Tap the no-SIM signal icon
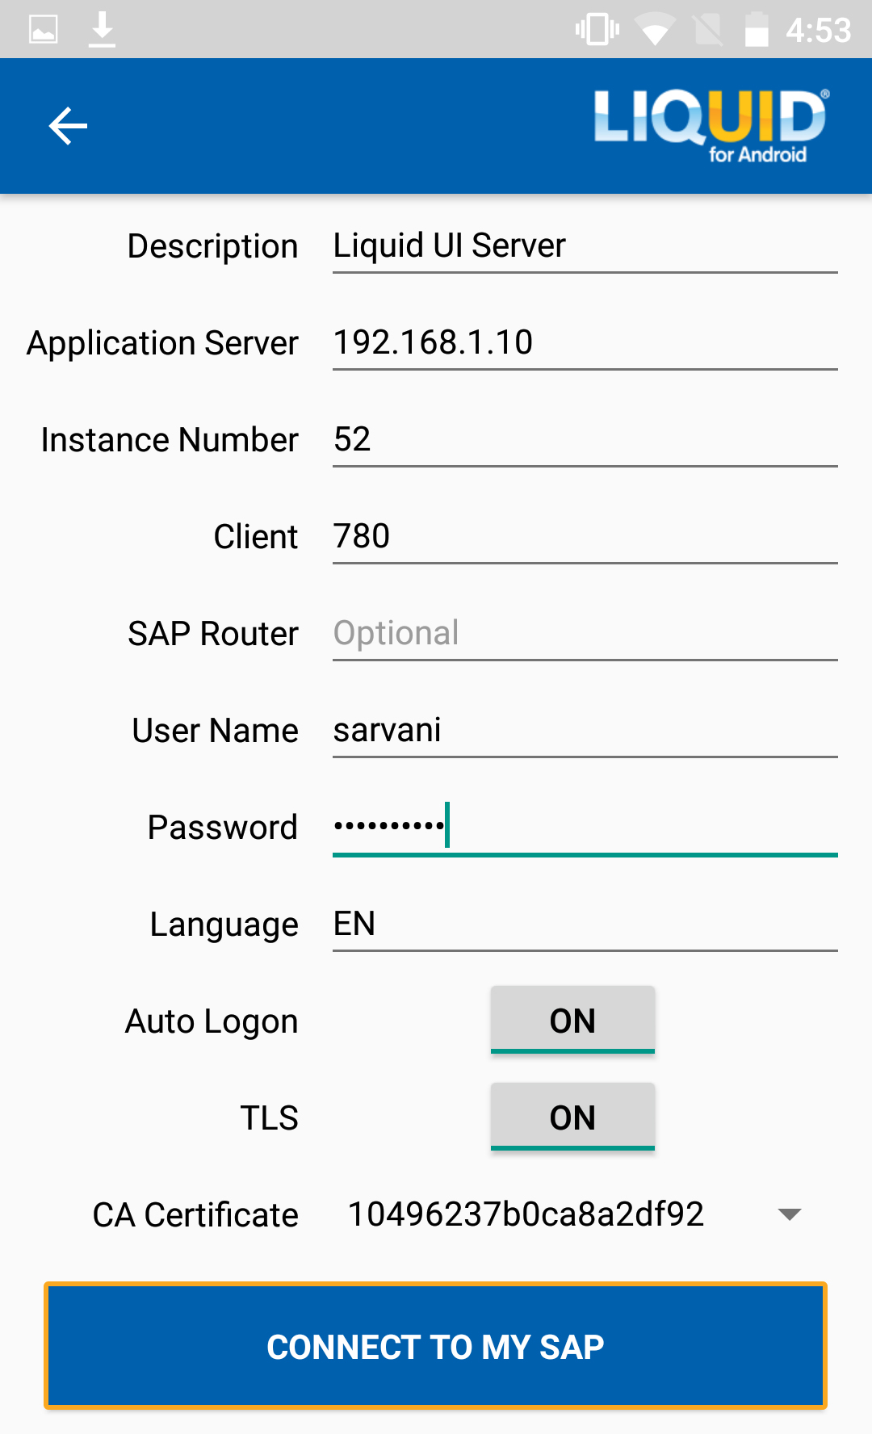The height and width of the screenshot is (1434, 872). [707, 31]
